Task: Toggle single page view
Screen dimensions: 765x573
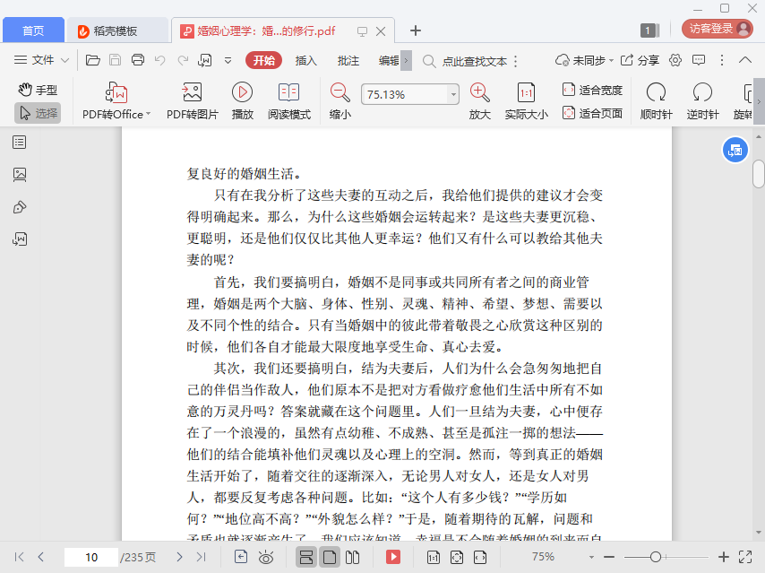Action: click(x=330, y=557)
